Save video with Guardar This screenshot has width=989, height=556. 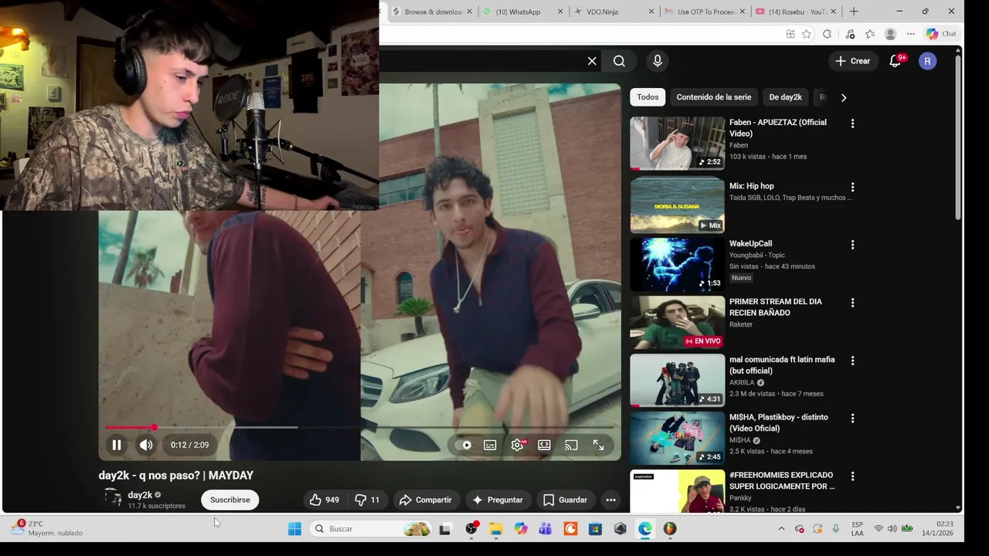(x=566, y=500)
